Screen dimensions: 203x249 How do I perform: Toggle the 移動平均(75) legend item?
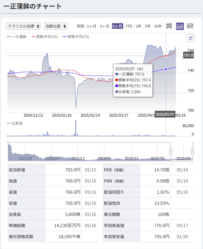76,37
